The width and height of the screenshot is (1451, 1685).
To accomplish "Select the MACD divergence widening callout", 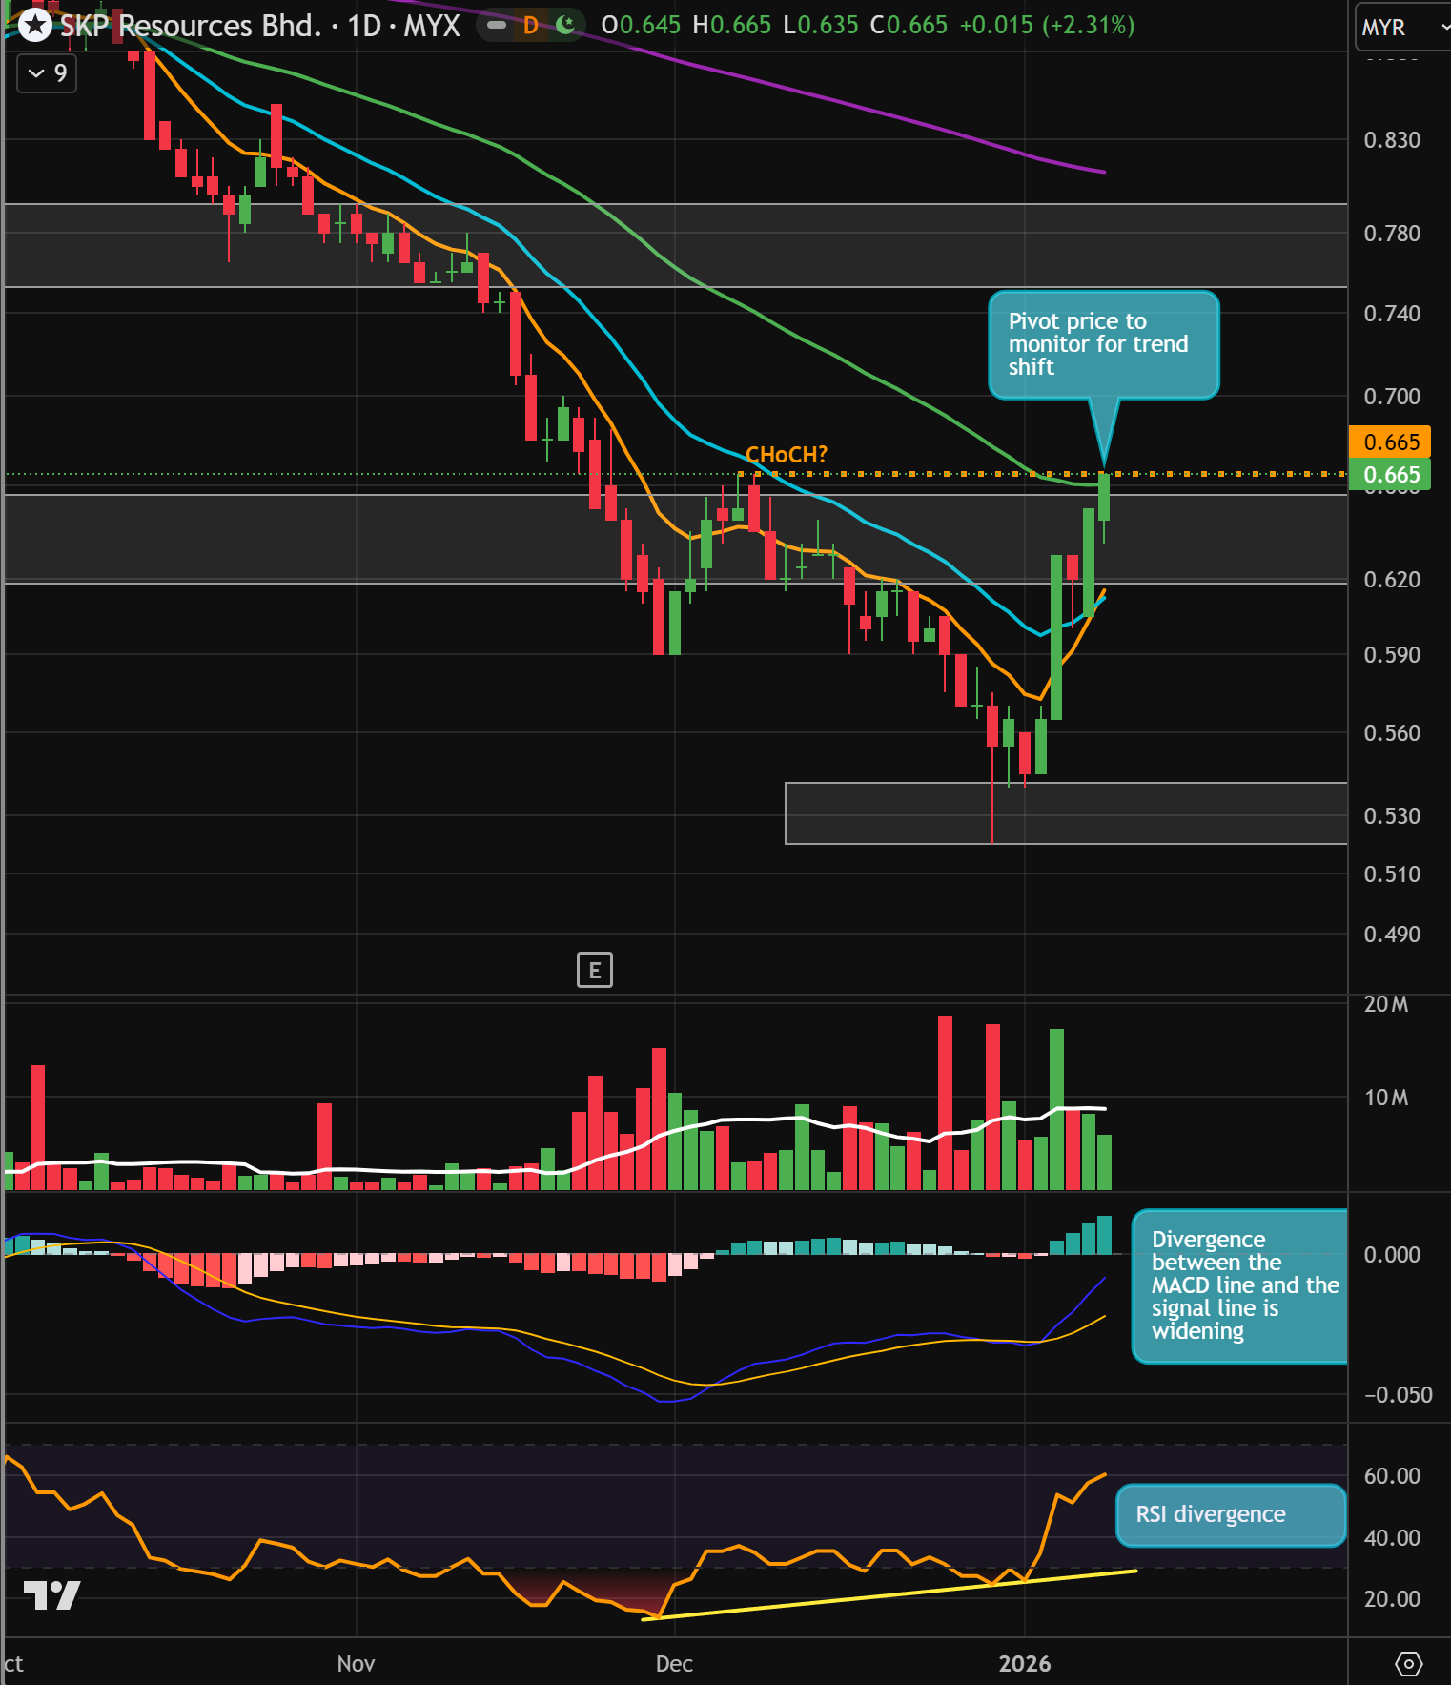I will 1239,1285.
